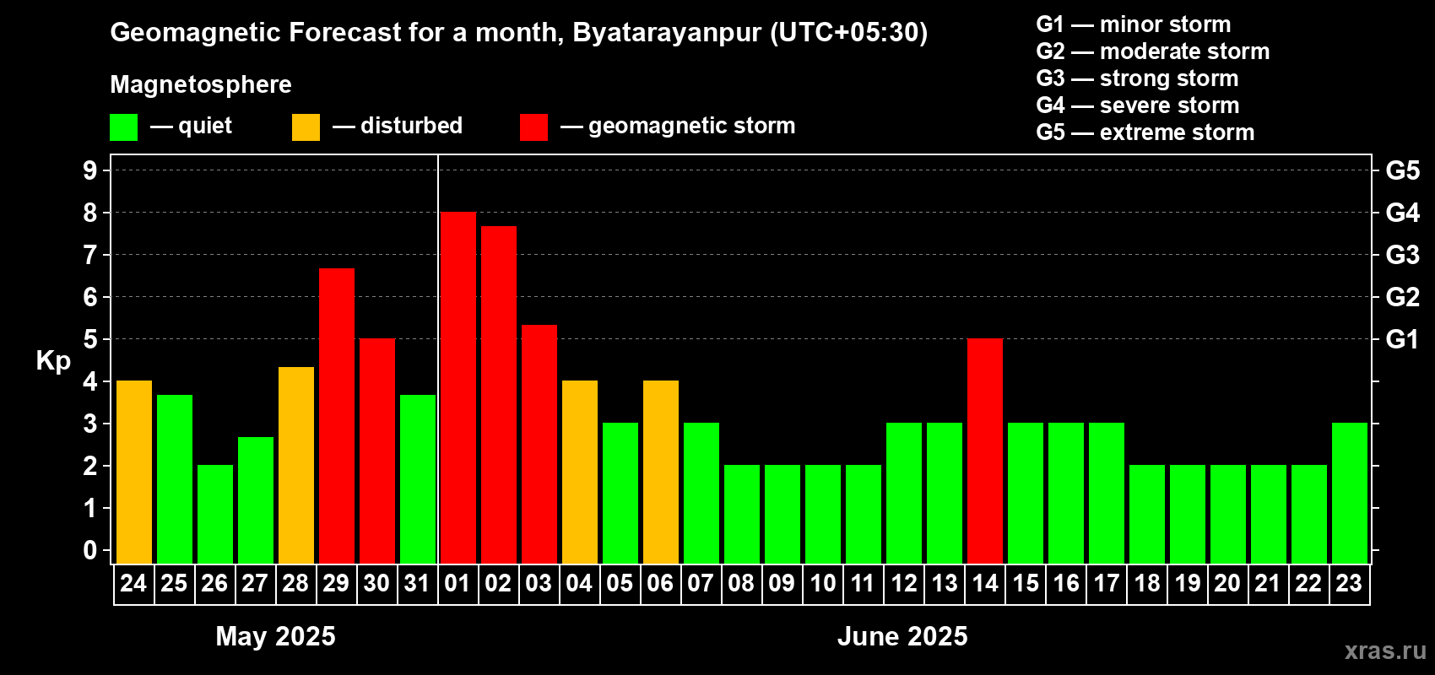Screen dimensions: 1435x675
Task: Select the red bar for June 02
Action: (499, 395)
